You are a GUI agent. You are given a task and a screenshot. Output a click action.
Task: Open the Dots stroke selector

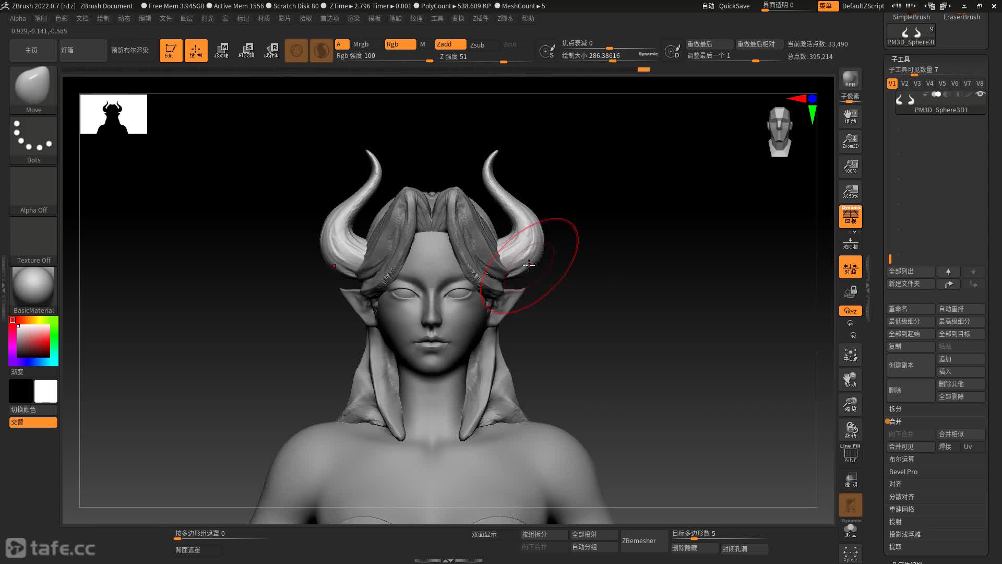(x=33, y=140)
